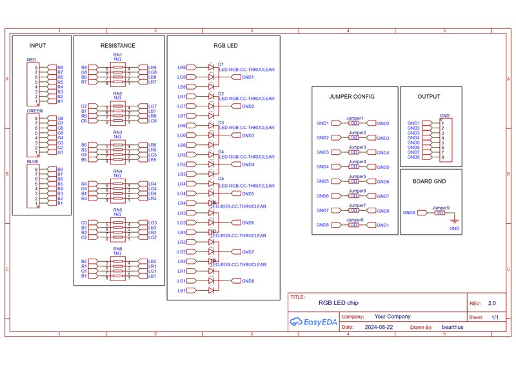Select the title text 'RGB LED chip'
This screenshot has height=365, width=516.
pos(338,303)
